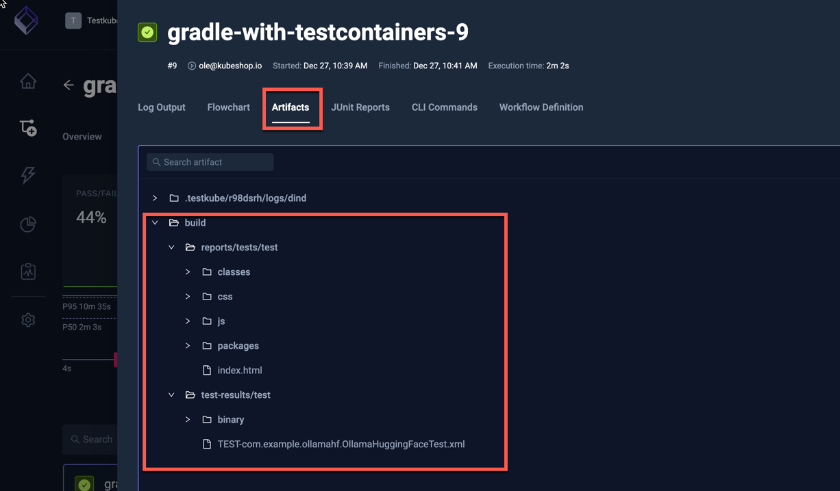Viewport: 840px width, 491px height.
Task: Click the magnifier icon in artifact search
Action: point(158,162)
